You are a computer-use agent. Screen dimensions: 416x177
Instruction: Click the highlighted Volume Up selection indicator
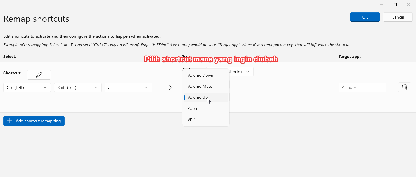(x=185, y=97)
